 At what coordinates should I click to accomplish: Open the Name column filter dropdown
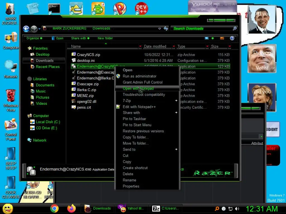coord(140,47)
